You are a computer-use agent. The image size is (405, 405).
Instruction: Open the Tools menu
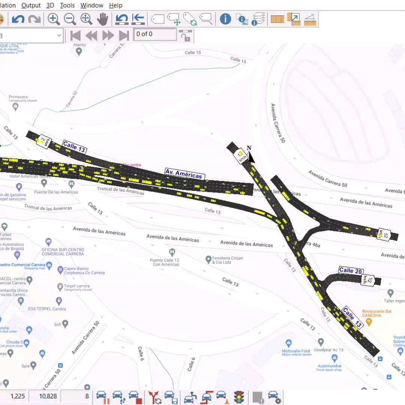click(x=67, y=5)
